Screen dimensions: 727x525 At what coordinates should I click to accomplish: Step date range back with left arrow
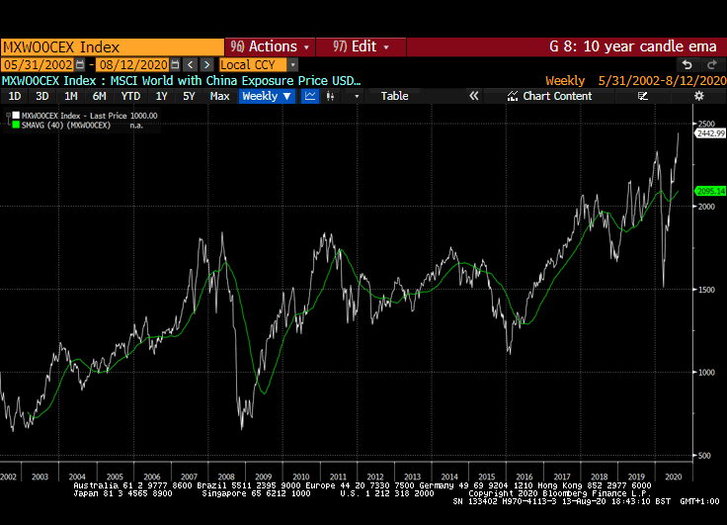click(x=191, y=64)
